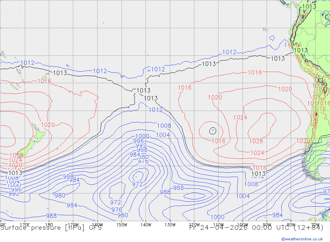
Task: Click the black 1013 label at the top right over South America
Action: pos(309,7)
